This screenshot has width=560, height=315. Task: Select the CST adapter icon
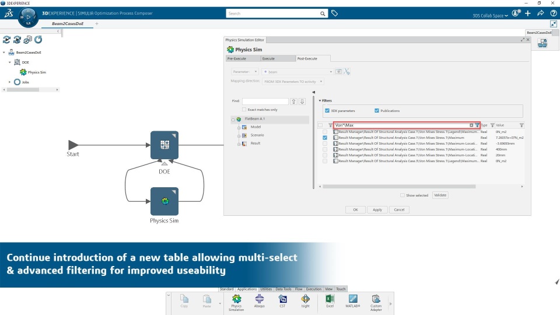(282, 301)
